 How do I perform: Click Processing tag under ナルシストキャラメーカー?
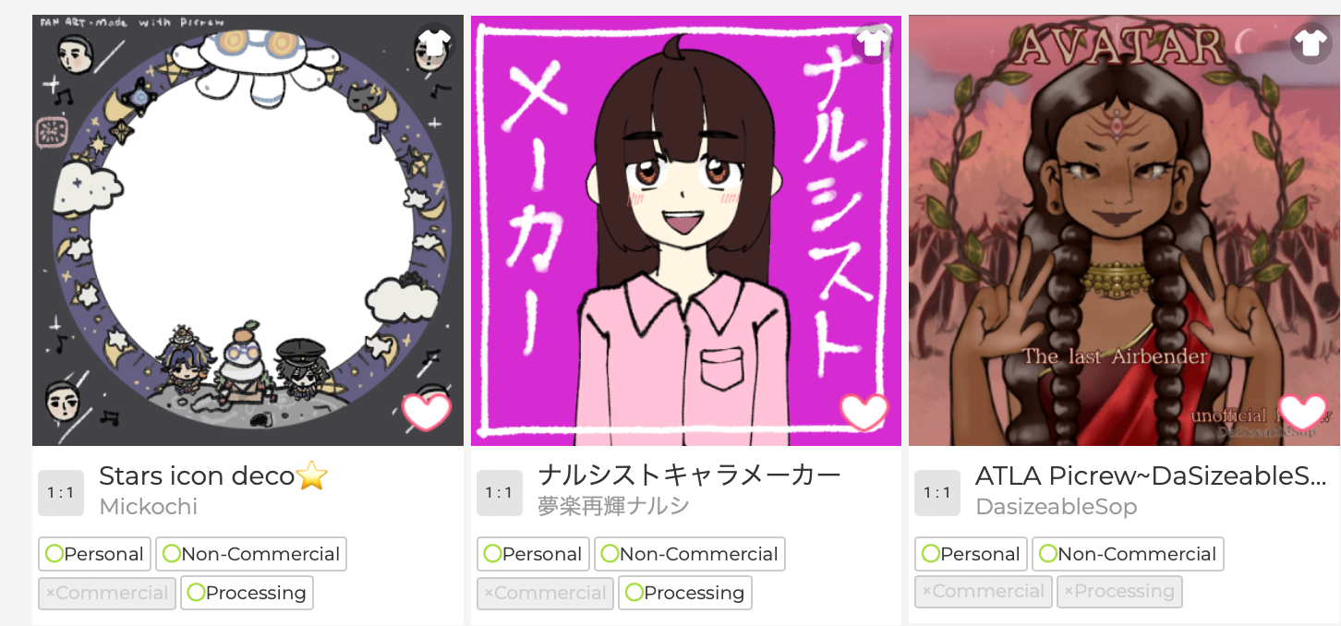click(x=684, y=593)
